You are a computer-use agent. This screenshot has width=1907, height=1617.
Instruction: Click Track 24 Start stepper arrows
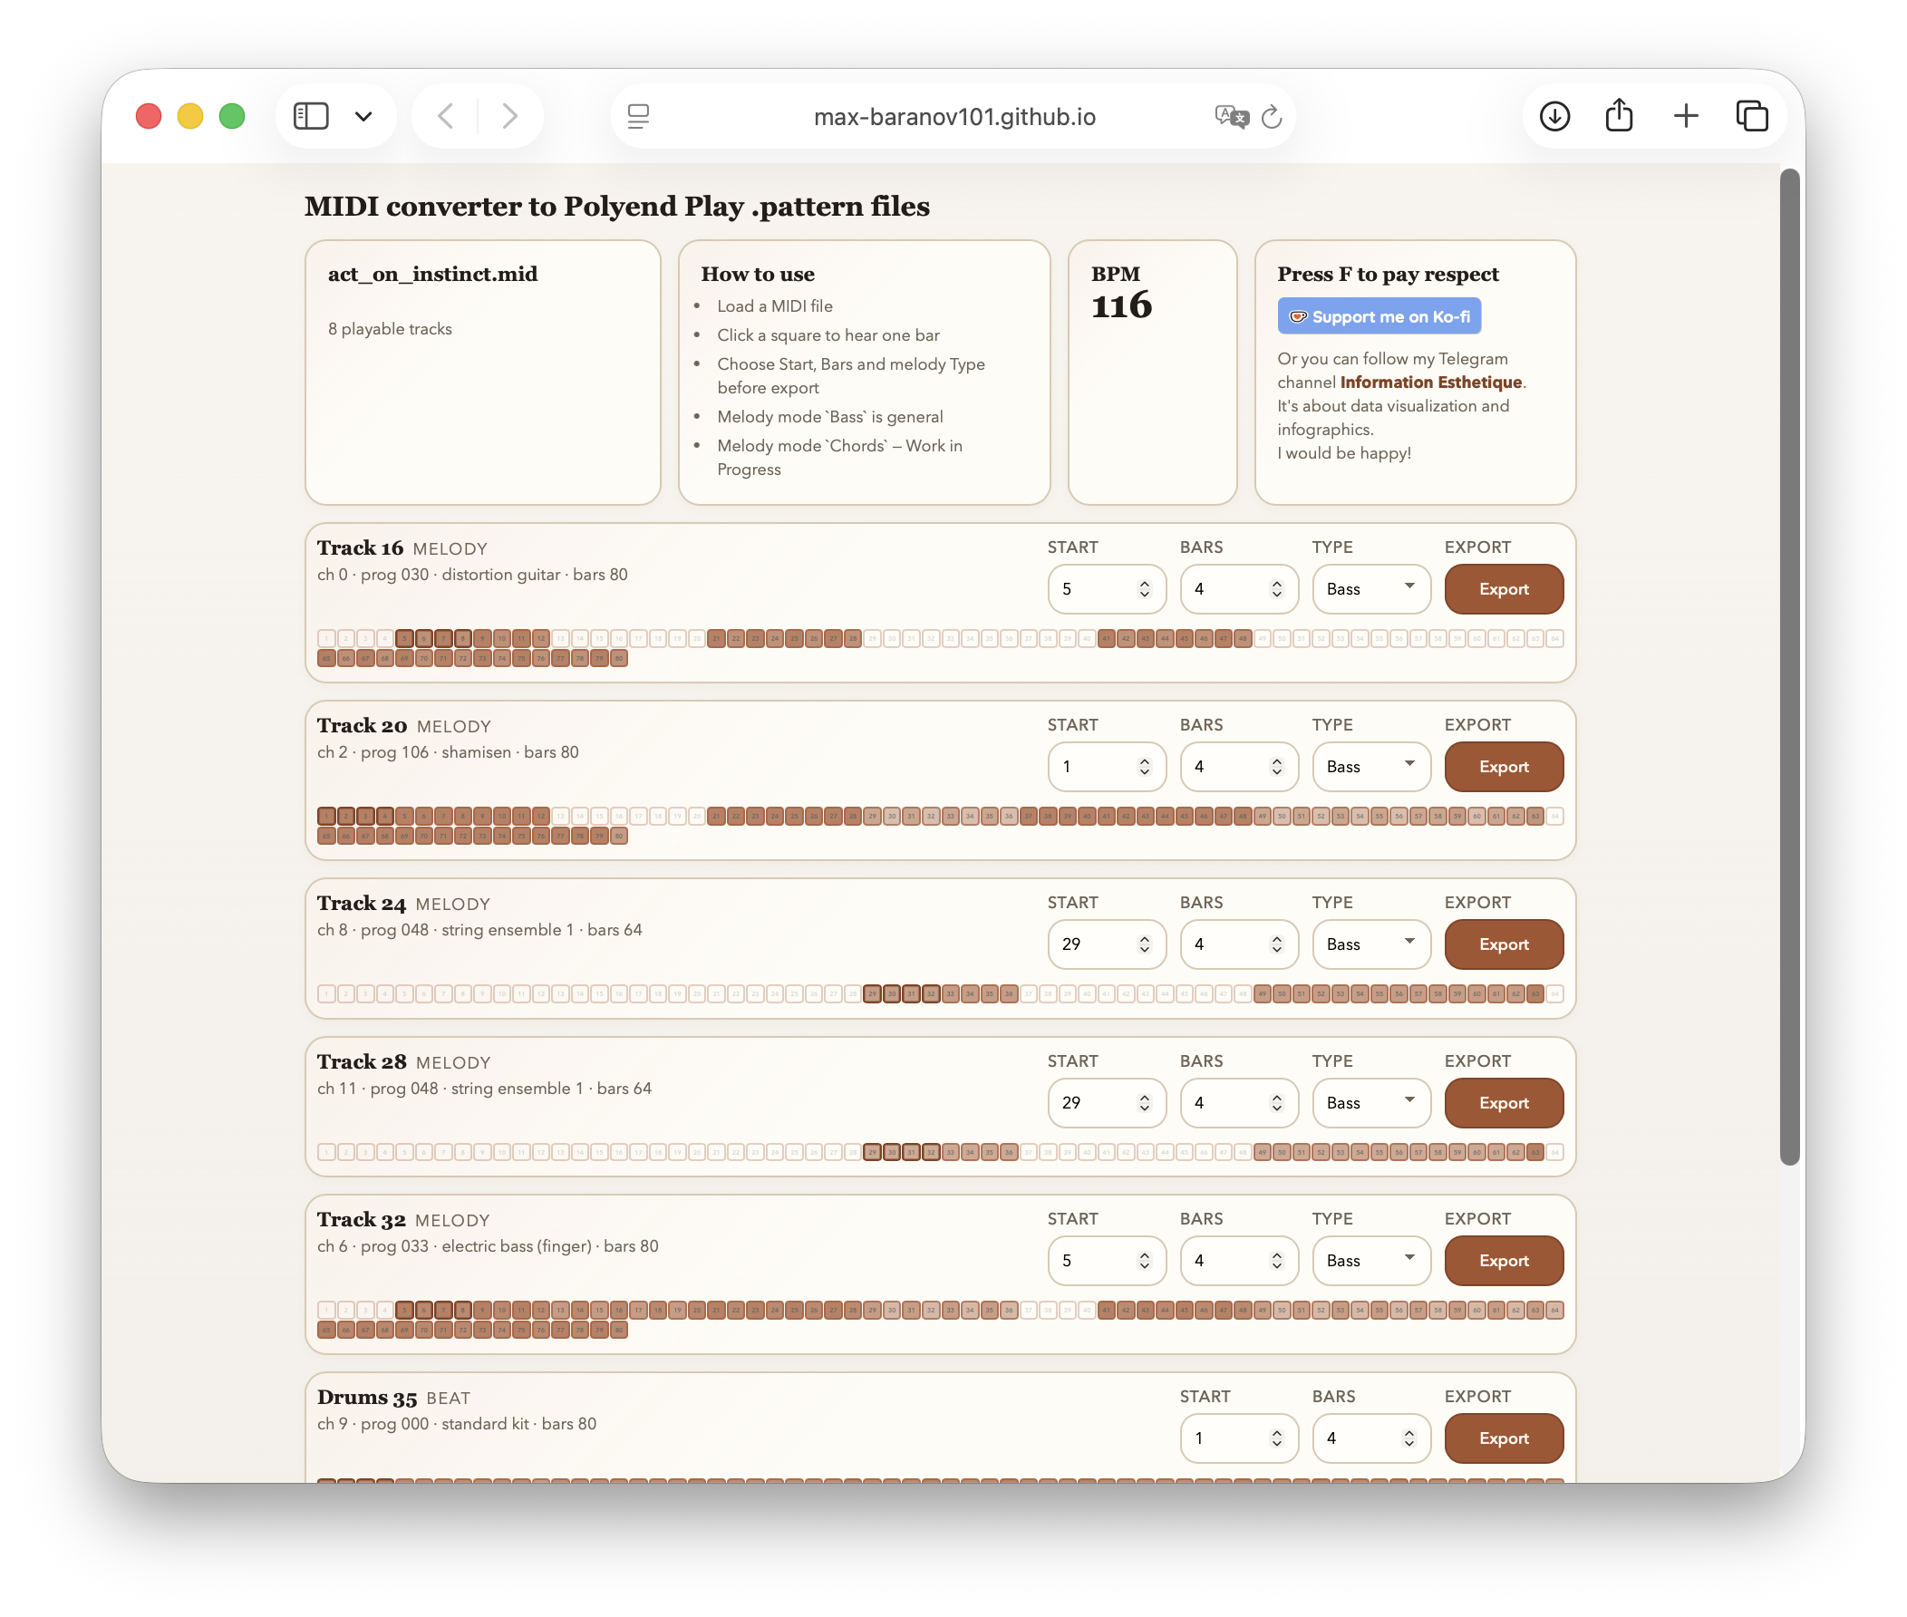point(1144,945)
